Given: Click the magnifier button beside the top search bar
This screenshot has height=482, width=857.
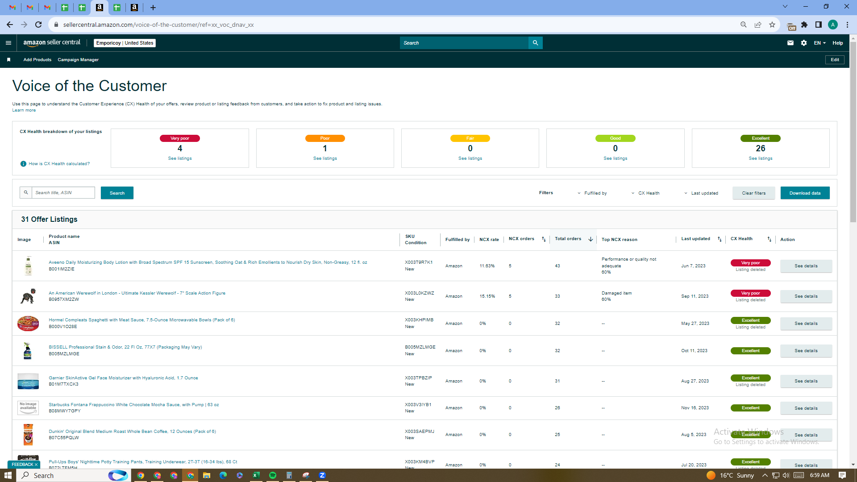Looking at the screenshot, I should click(x=535, y=43).
